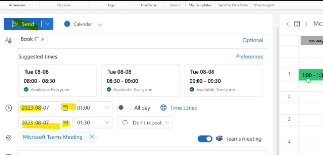Click the today calendar icon

point(297,24)
